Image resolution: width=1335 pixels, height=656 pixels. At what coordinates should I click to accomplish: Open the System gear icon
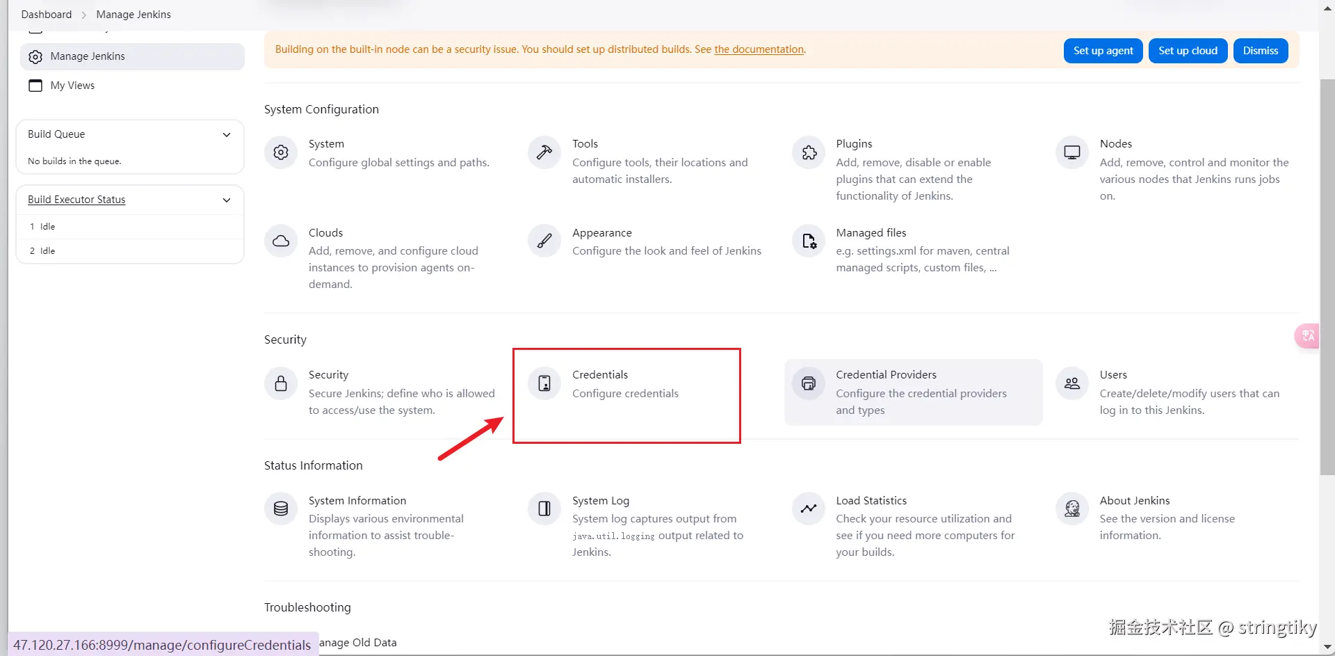pyautogui.click(x=281, y=152)
